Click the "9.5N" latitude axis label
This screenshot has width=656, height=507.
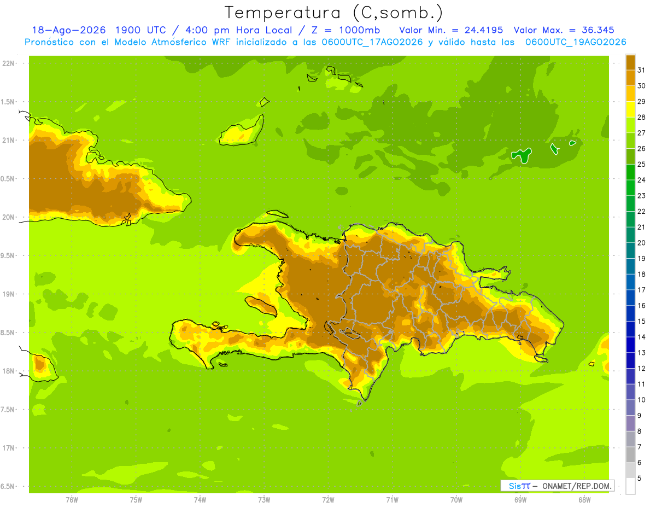pos(8,256)
